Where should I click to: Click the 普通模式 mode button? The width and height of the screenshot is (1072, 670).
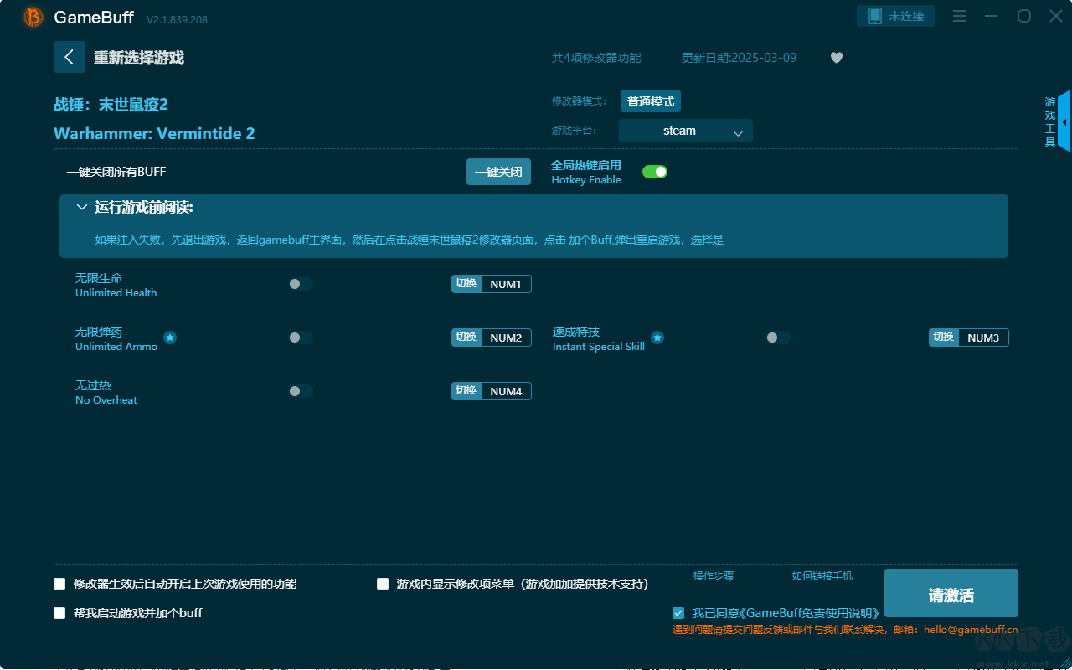[x=651, y=101]
